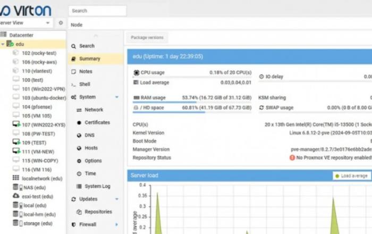Viewport: 372px width, 234px height.
Task: Select running VM icon for 109 (TEST)
Action: (16, 142)
